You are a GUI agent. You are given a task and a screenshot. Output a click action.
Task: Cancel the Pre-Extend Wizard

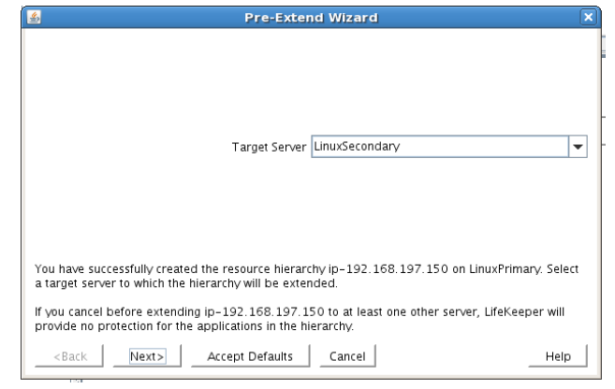(346, 356)
